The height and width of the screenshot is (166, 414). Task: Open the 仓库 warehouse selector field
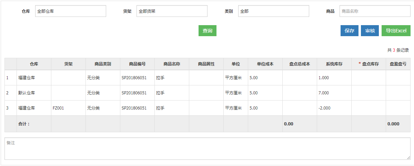(71, 11)
